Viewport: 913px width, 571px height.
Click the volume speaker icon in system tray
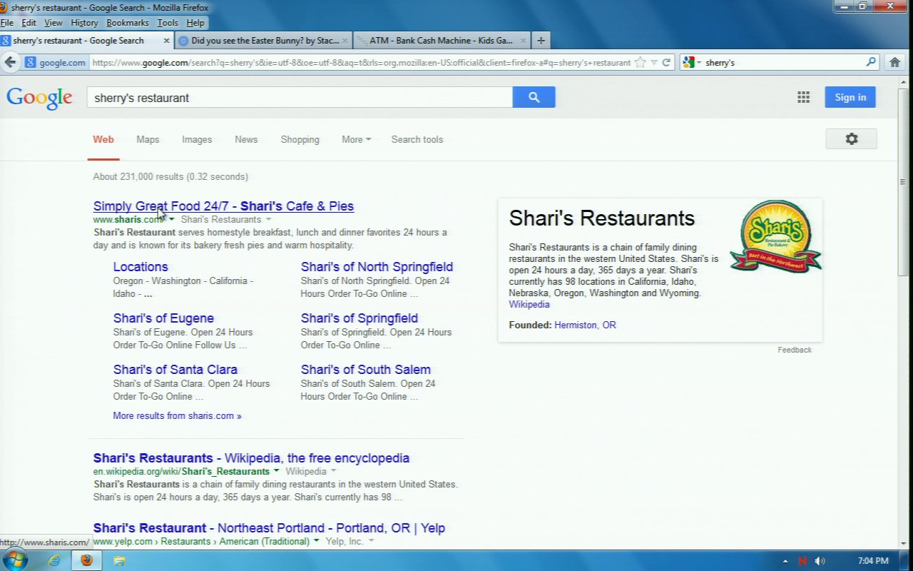820,561
